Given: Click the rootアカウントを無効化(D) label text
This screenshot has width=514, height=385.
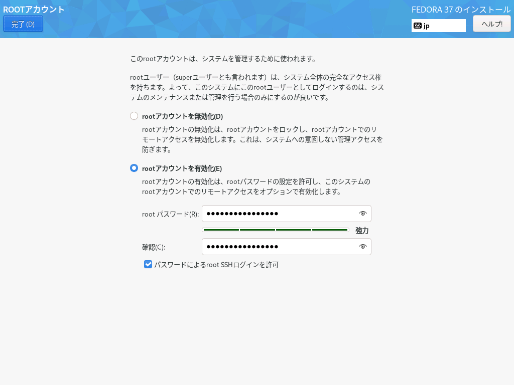Looking at the screenshot, I should [x=183, y=116].
